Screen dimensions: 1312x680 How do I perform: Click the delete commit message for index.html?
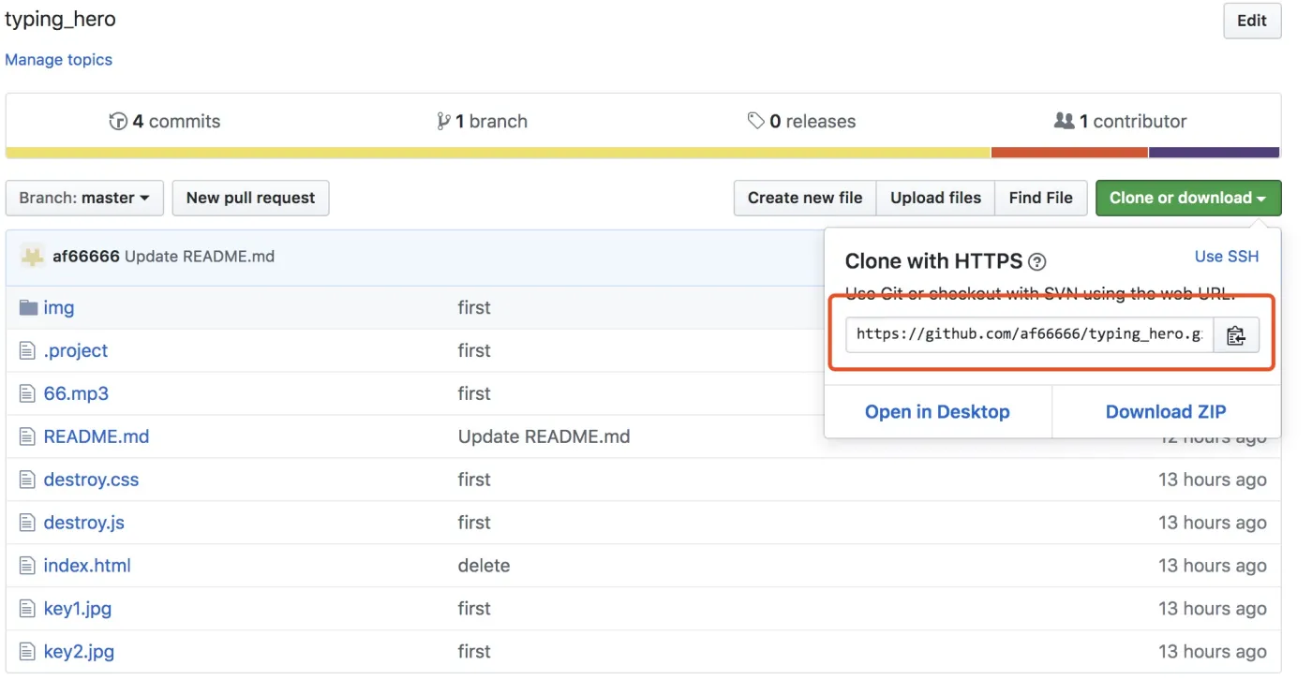pyautogui.click(x=485, y=566)
